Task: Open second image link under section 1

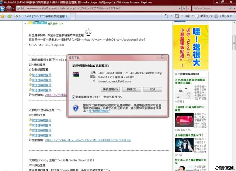Action: tap(41, 80)
